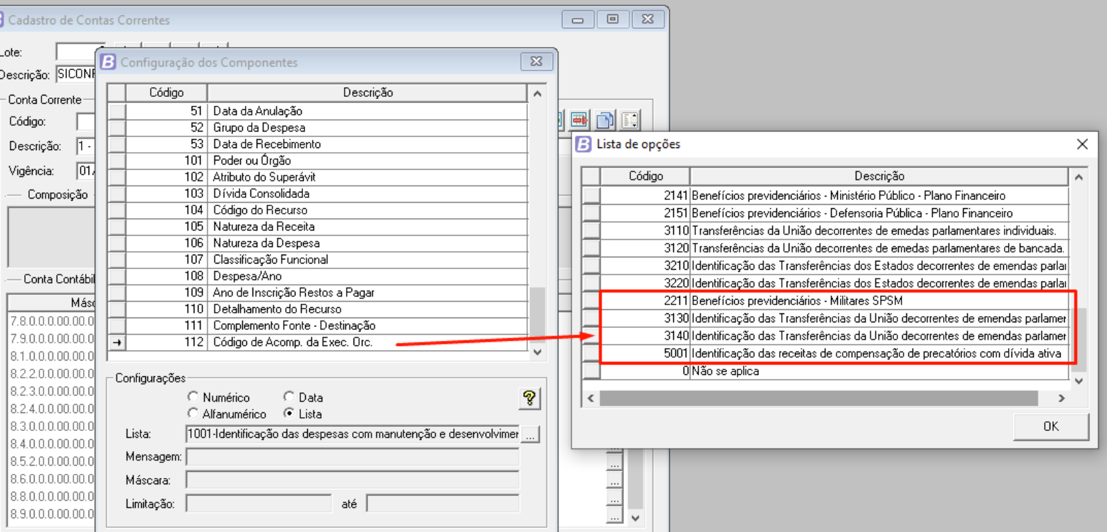Click Cadastro window list scroll down arrow

tap(635, 518)
